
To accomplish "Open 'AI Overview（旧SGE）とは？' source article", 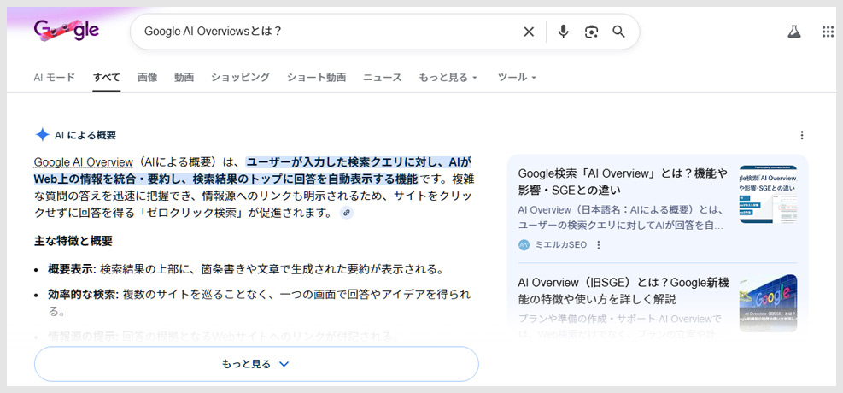I will 623,290.
